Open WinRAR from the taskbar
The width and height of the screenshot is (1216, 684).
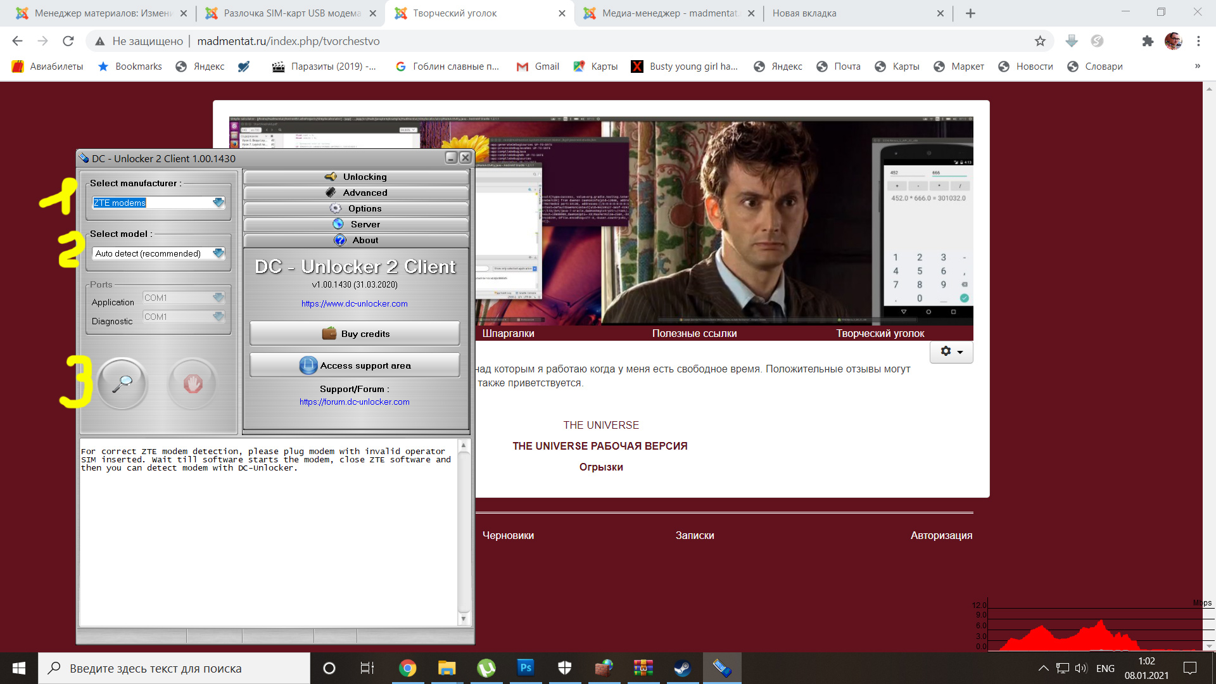pos(643,668)
